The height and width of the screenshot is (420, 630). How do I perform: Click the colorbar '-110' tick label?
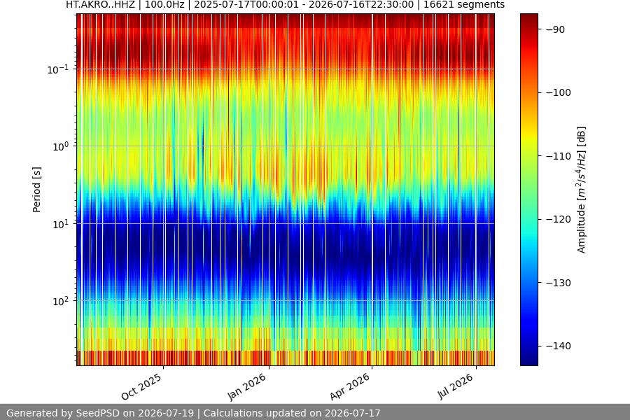[x=559, y=156]
